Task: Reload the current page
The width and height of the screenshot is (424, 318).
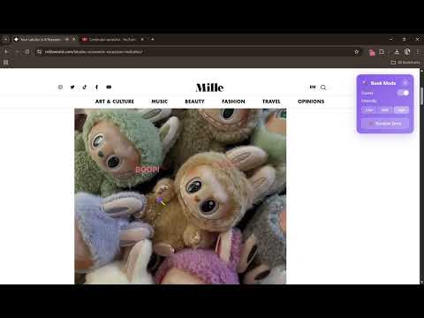Action: click(27, 52)
